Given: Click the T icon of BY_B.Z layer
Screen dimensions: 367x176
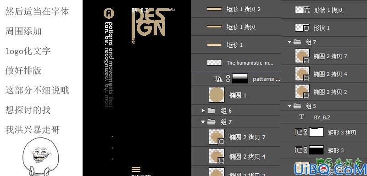Looking at the screenshot, I should (x=302, y=116).
